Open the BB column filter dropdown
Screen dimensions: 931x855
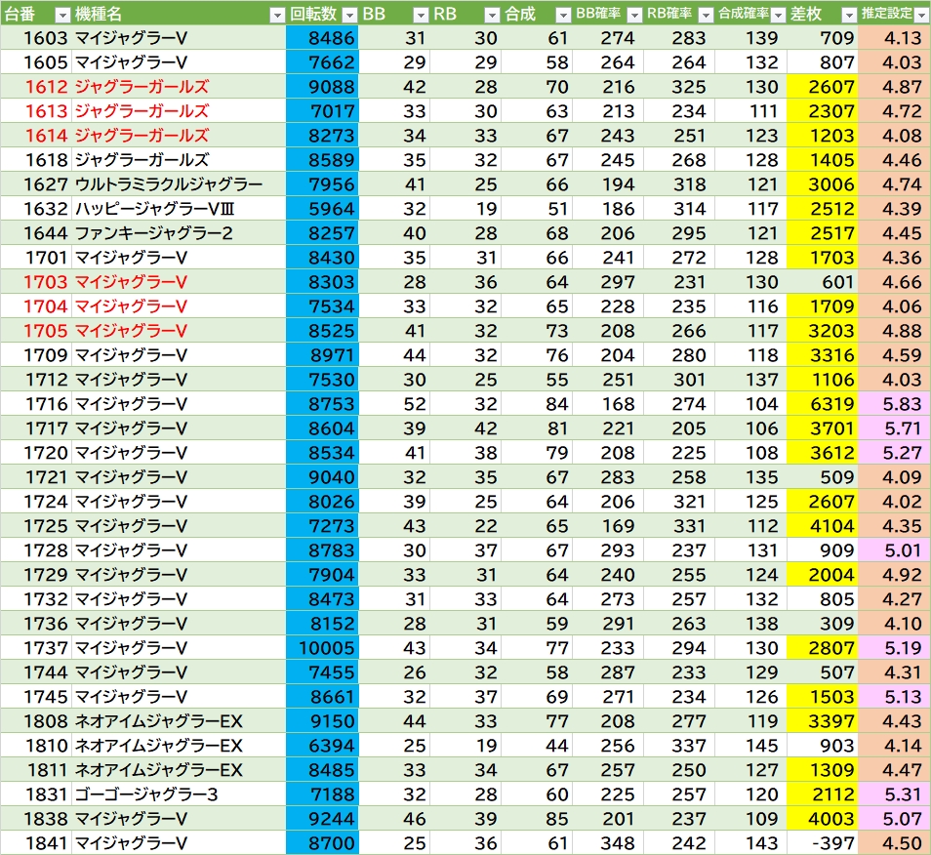click(x=421, y=15)
